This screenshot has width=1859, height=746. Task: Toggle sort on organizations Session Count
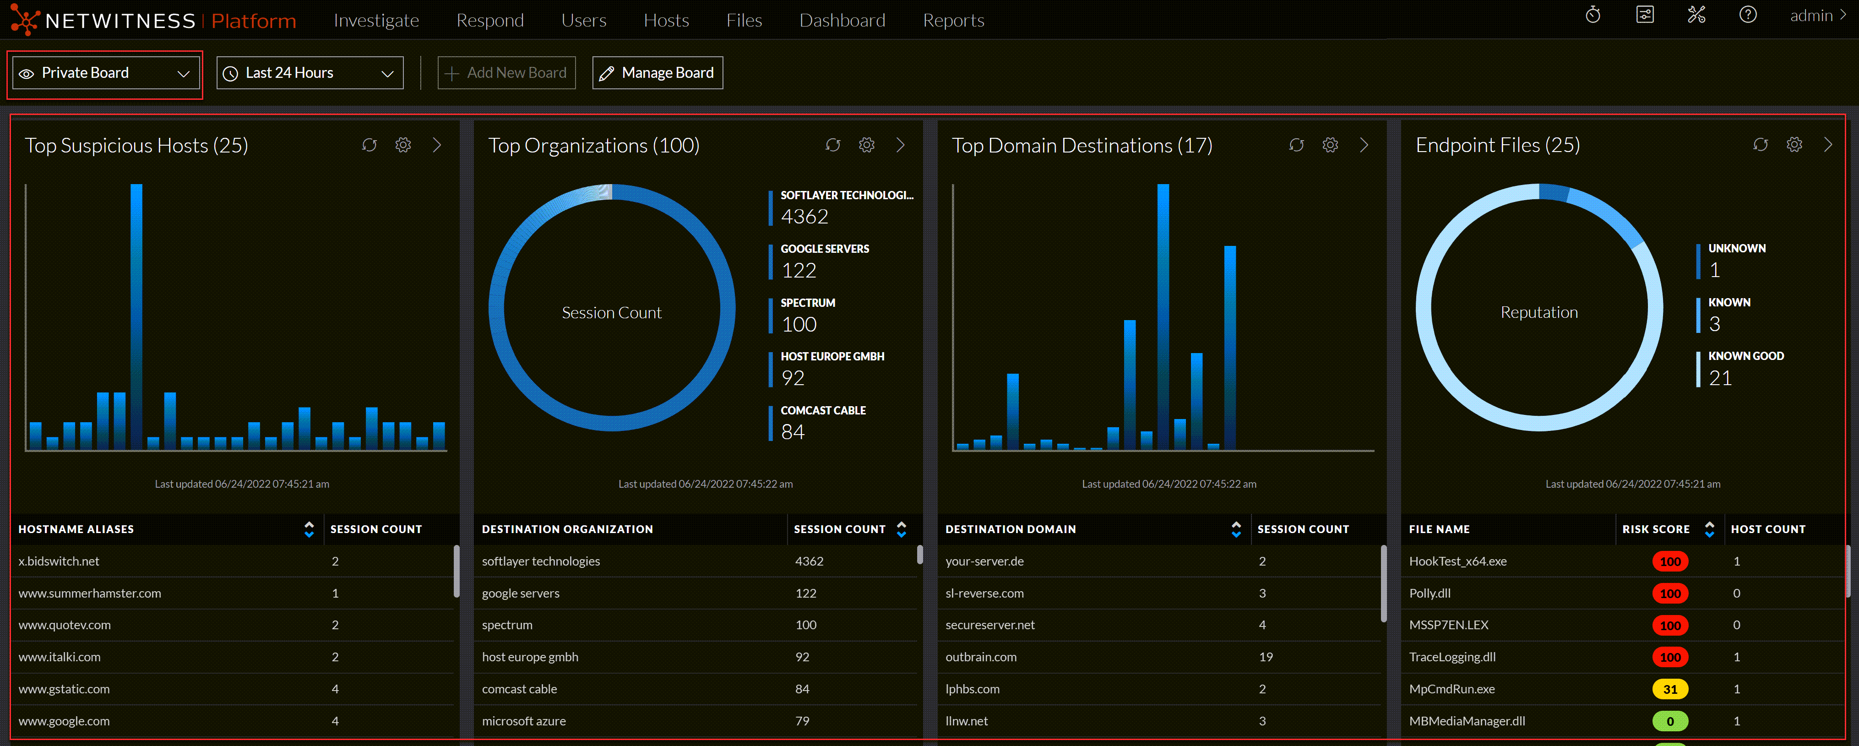coord(902,529)
